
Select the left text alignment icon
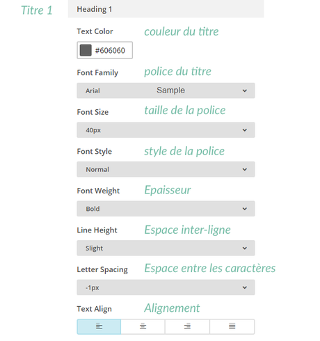pos(99,326)
